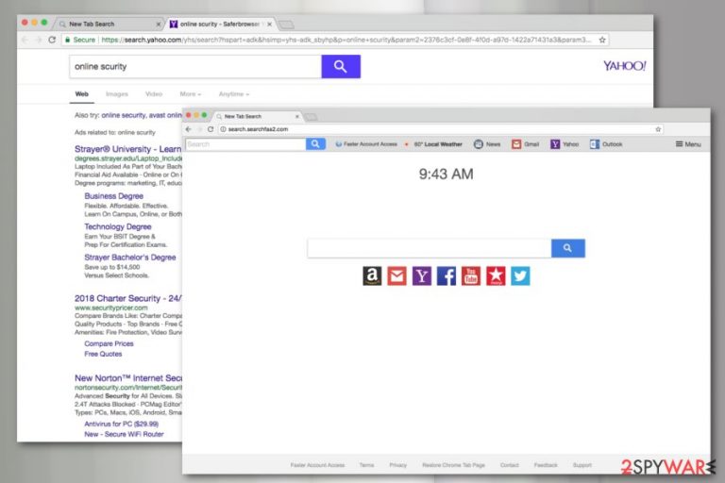
Task: Click online security suggestion link
Action: pyautogui.click(x=124, y=115)
